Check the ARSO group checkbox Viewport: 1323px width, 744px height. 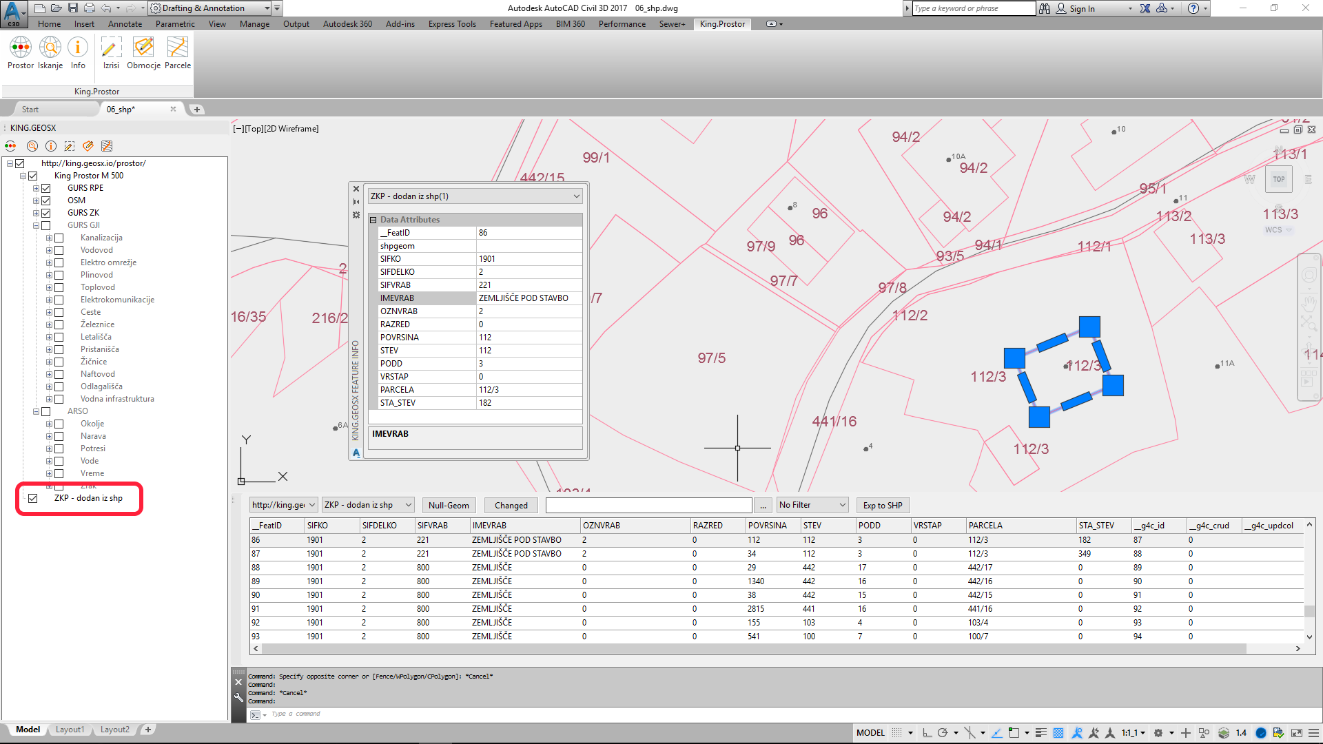click(46, 411)
